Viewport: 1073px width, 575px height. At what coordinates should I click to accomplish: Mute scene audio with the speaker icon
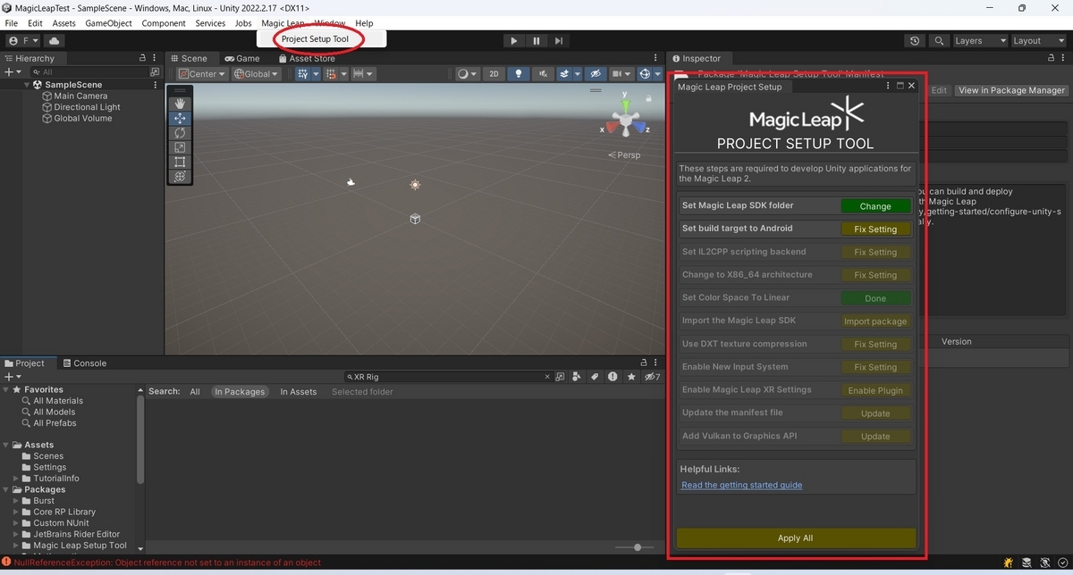tap(544, 73)
